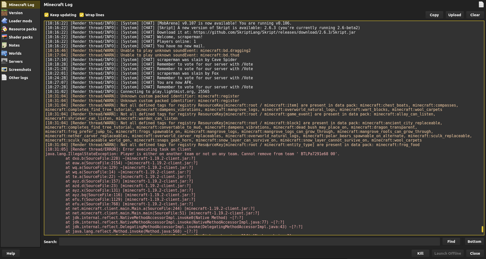
Task: Click the 'Players online: 1' log line
Action: tap(120, 42)
